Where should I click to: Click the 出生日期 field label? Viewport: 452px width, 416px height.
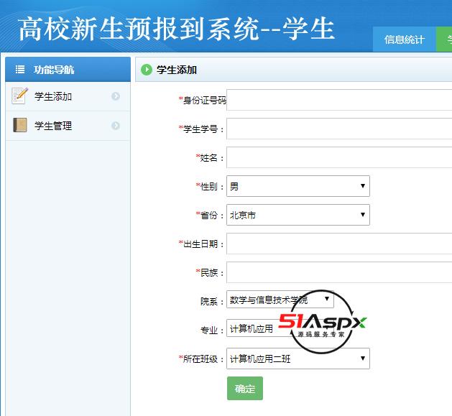(x=201, y=244)
